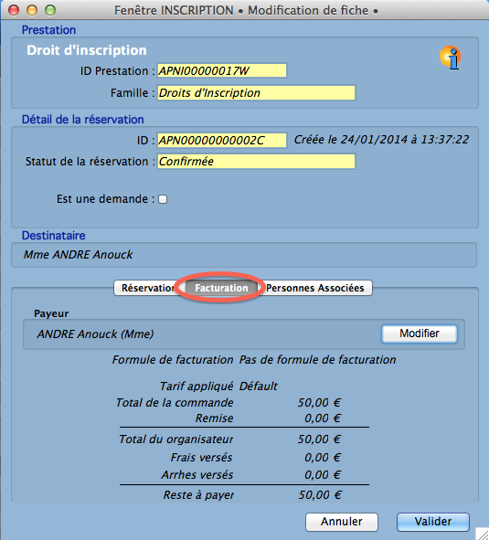The width and height of the screenshot is (489, 540).
Task: Click the Destinataire Mme ANDRE Anouck box
Action: coord(244,255)
